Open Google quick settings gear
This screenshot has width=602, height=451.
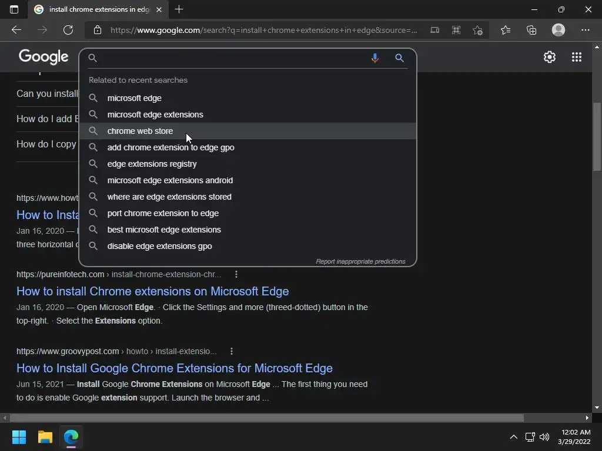click(x=550, y=57)
